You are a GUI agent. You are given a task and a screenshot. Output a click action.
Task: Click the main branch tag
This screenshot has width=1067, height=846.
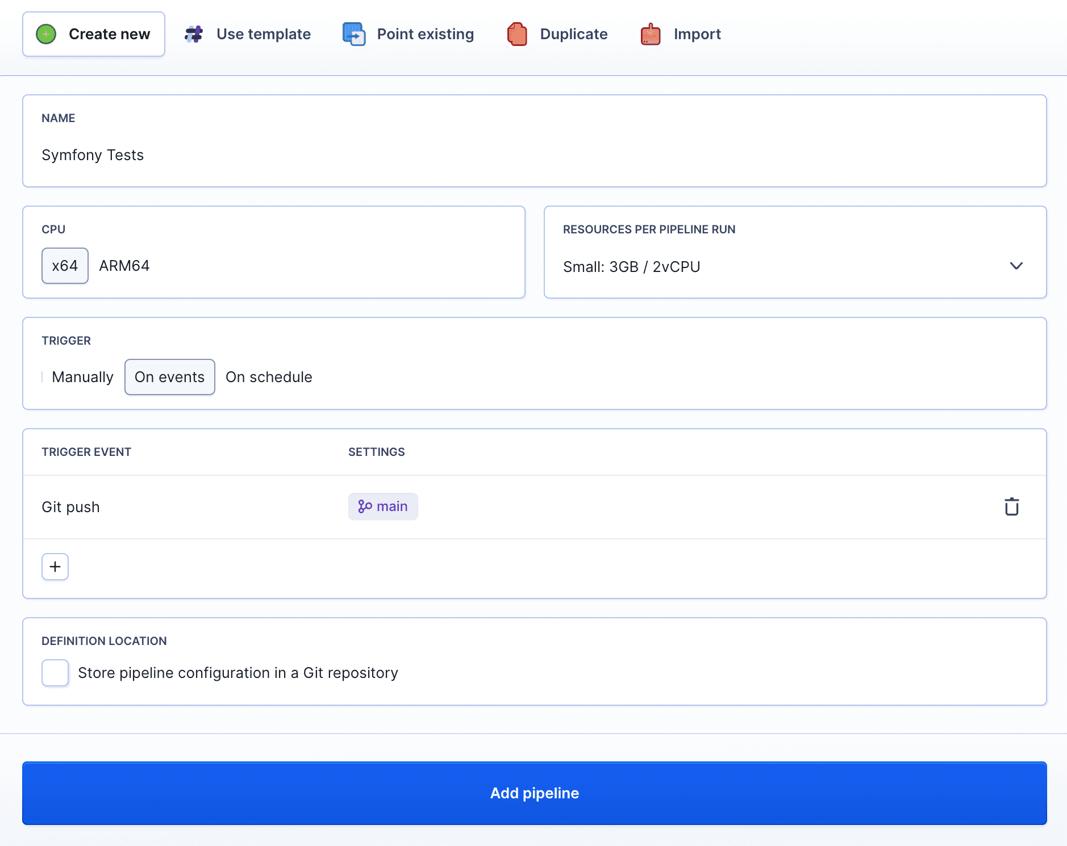tap(383, 506)
